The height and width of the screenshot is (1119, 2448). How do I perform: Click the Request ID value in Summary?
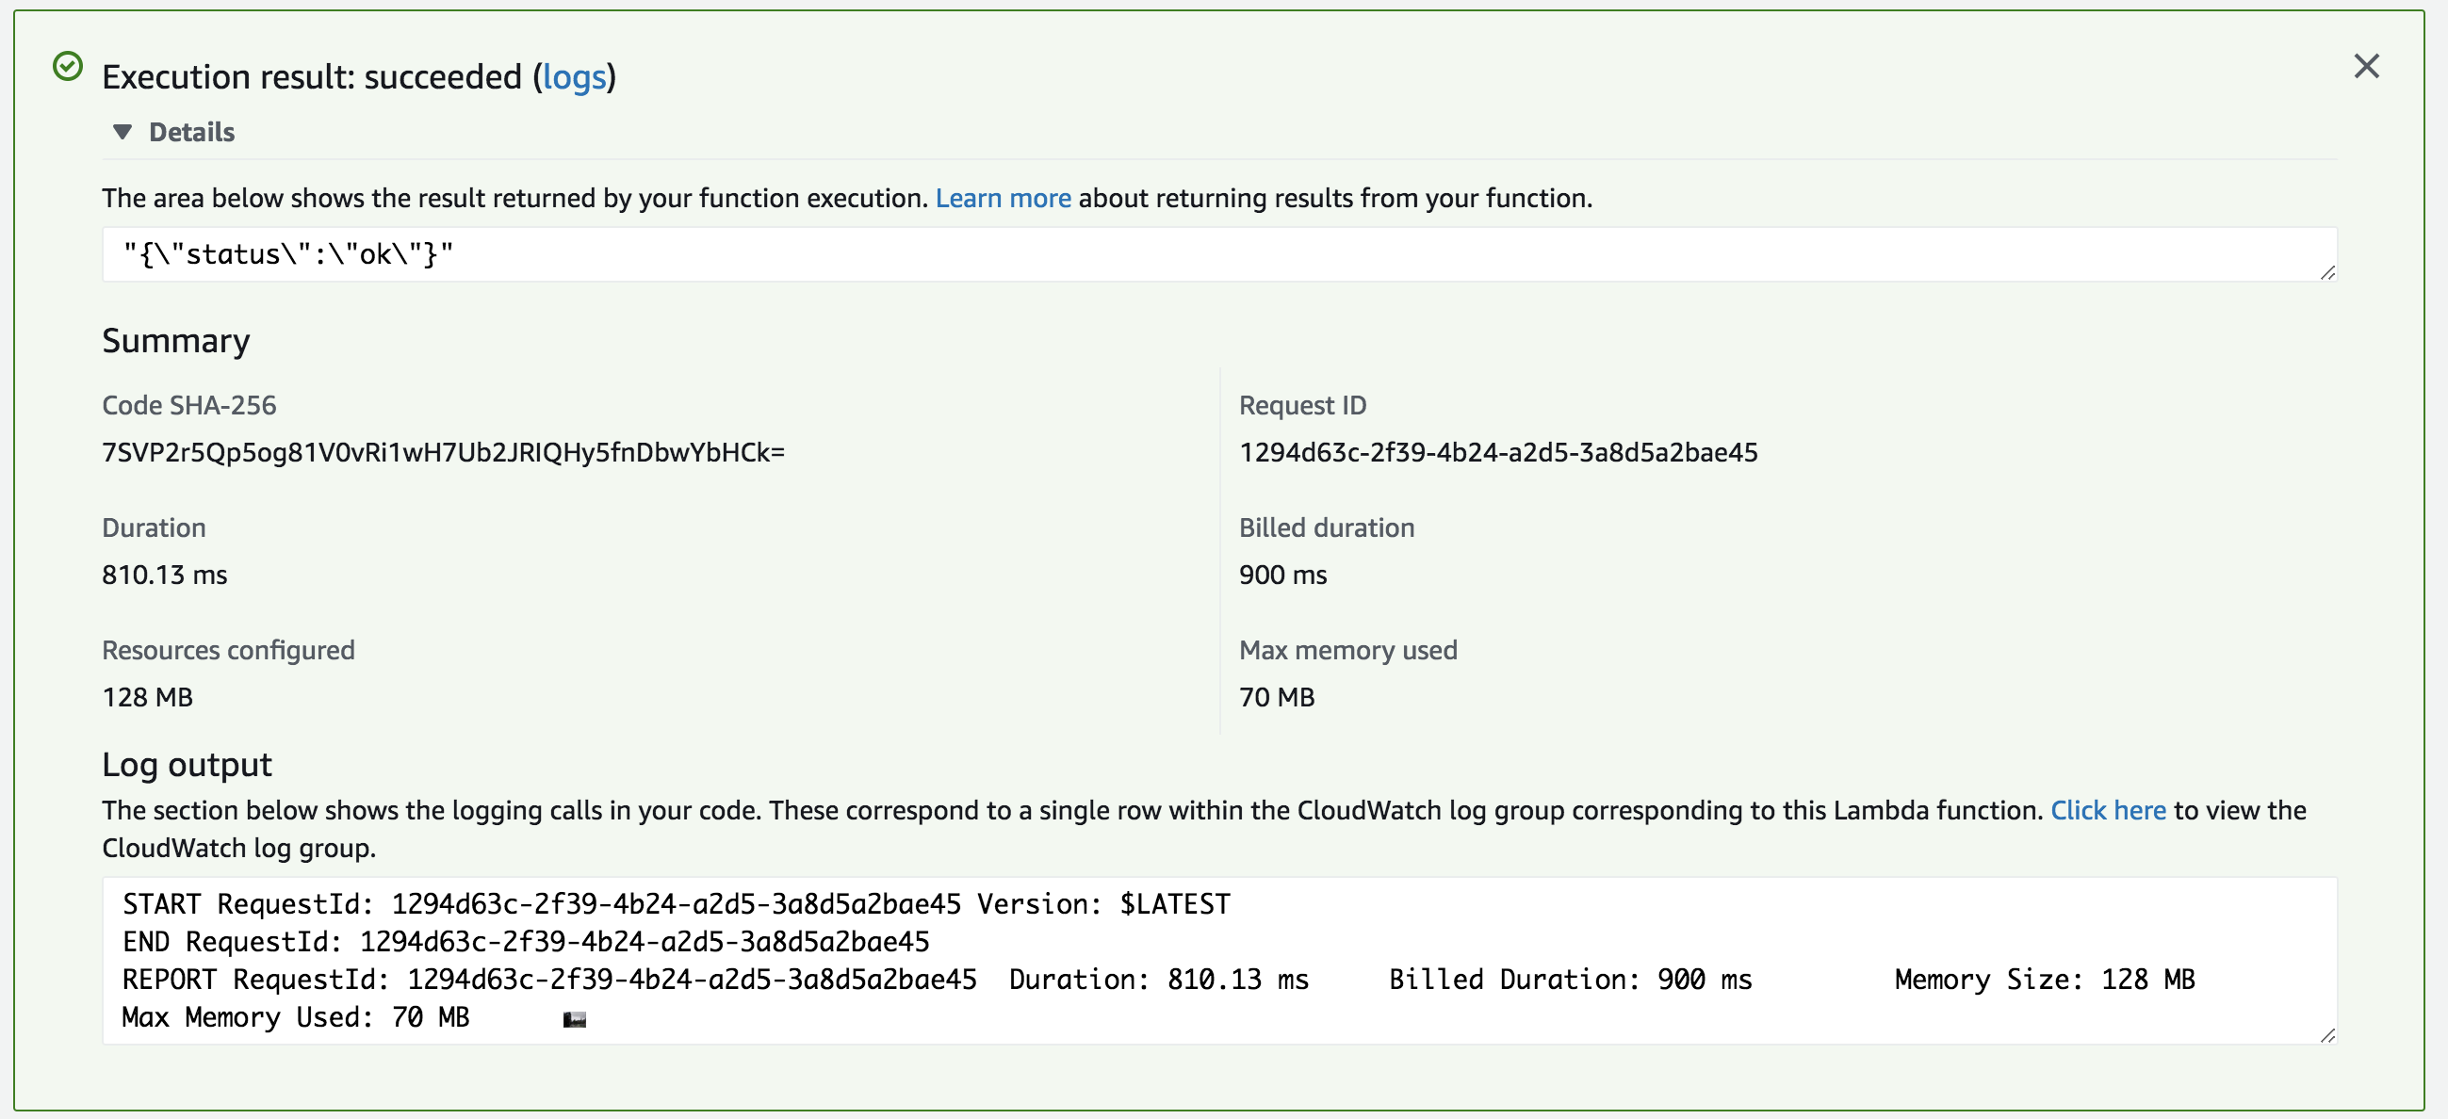(x=1497, y=452)
